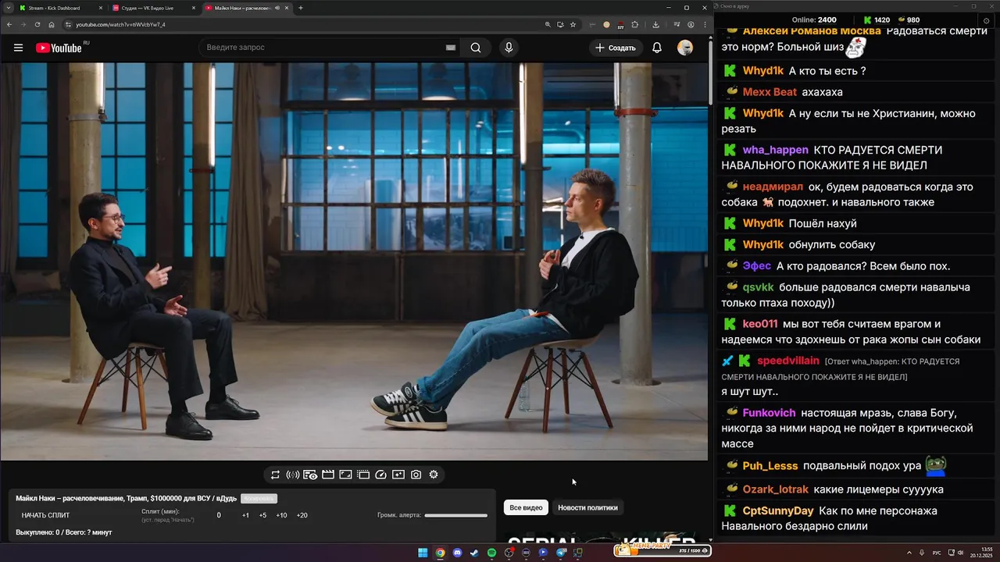Screen dimensions: 1000x562
Task: Click the zoom magnifier in address bar
Action: pyautogui.click(x=548, y=24)
